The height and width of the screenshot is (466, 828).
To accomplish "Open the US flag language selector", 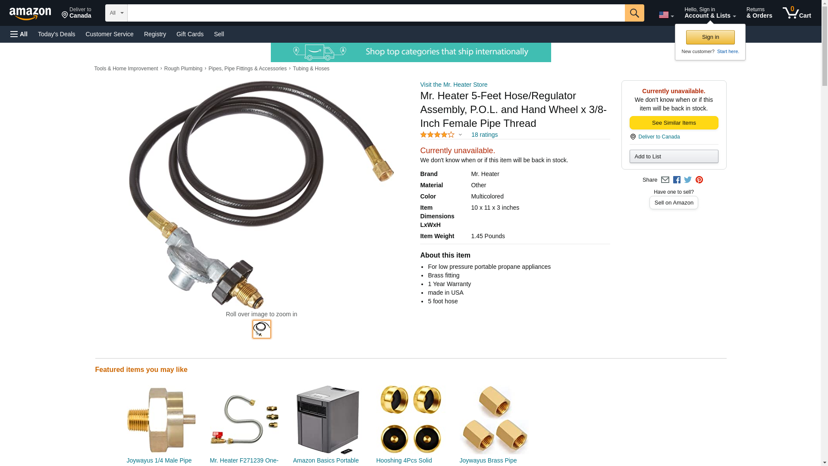I will click(x=666, y=15).
